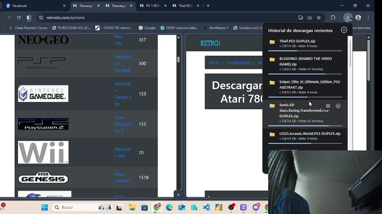Open the PUROCLEAN SOLUC... bookmark
Image resolution: width=382 pixels, height=214 pixels.
(71, 28)
